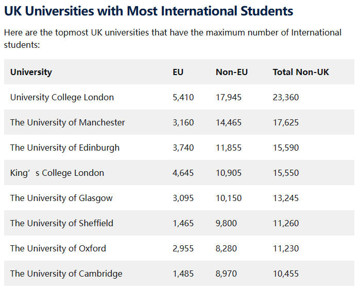Image resolution: width=359 pixels, height=291 pixels.
Task: Click the 15,590 total for Edinburgh
Action: pos(285,148)
